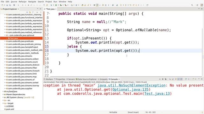Click Remove All Terminated Launches icon in Console

point(165,79)
